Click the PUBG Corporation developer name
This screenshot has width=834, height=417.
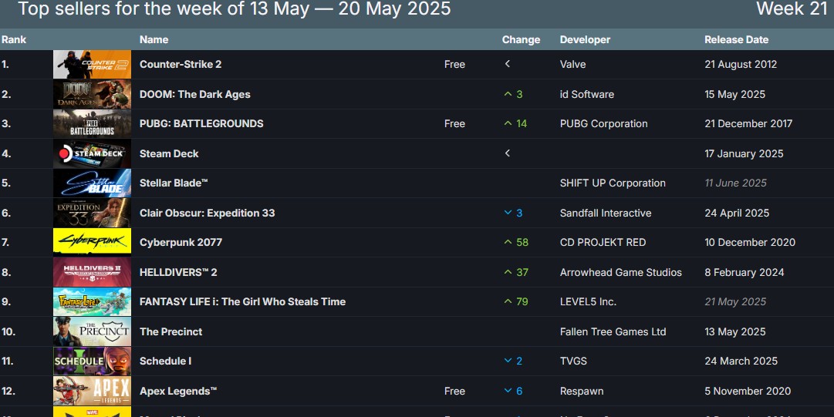[x=603, y=124]
